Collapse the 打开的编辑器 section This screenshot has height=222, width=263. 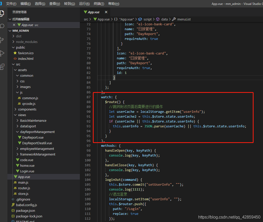10,19
